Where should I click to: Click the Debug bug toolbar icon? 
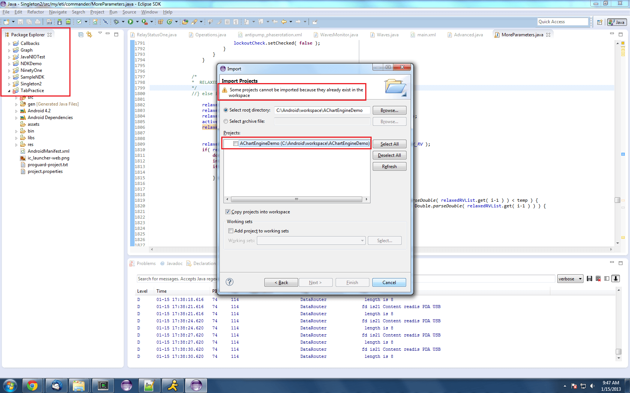116,22
